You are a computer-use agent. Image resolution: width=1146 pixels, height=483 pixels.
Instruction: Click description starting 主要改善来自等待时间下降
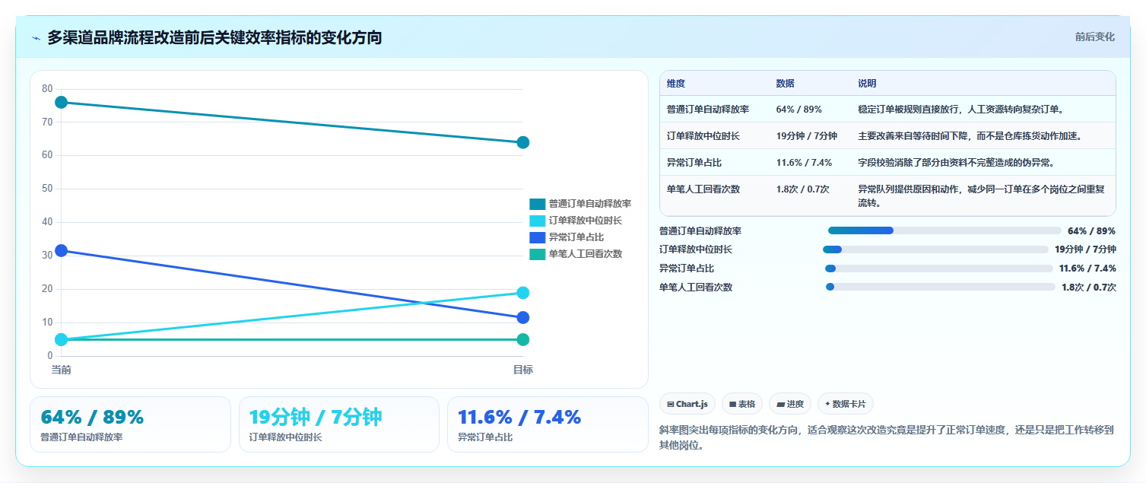(970, 136)
